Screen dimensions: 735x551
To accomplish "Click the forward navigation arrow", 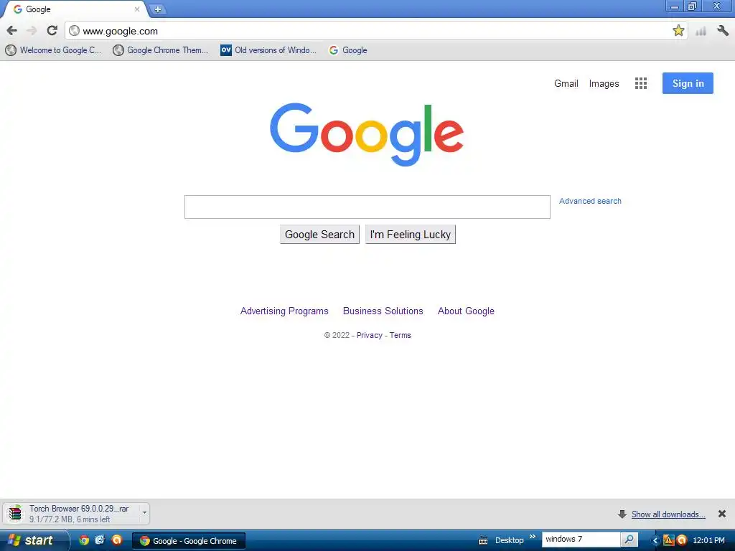I will (x=32, y=31).
